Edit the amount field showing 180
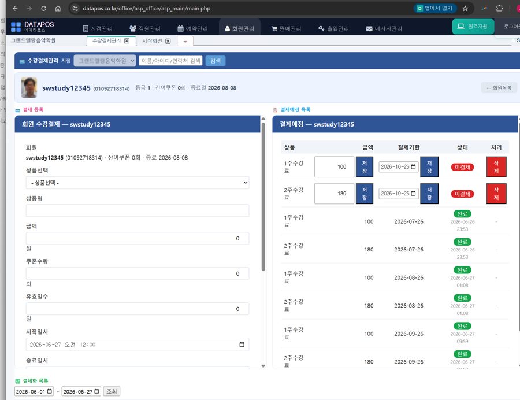The width and height of the screenshot is (520, 400). [334, 194]
